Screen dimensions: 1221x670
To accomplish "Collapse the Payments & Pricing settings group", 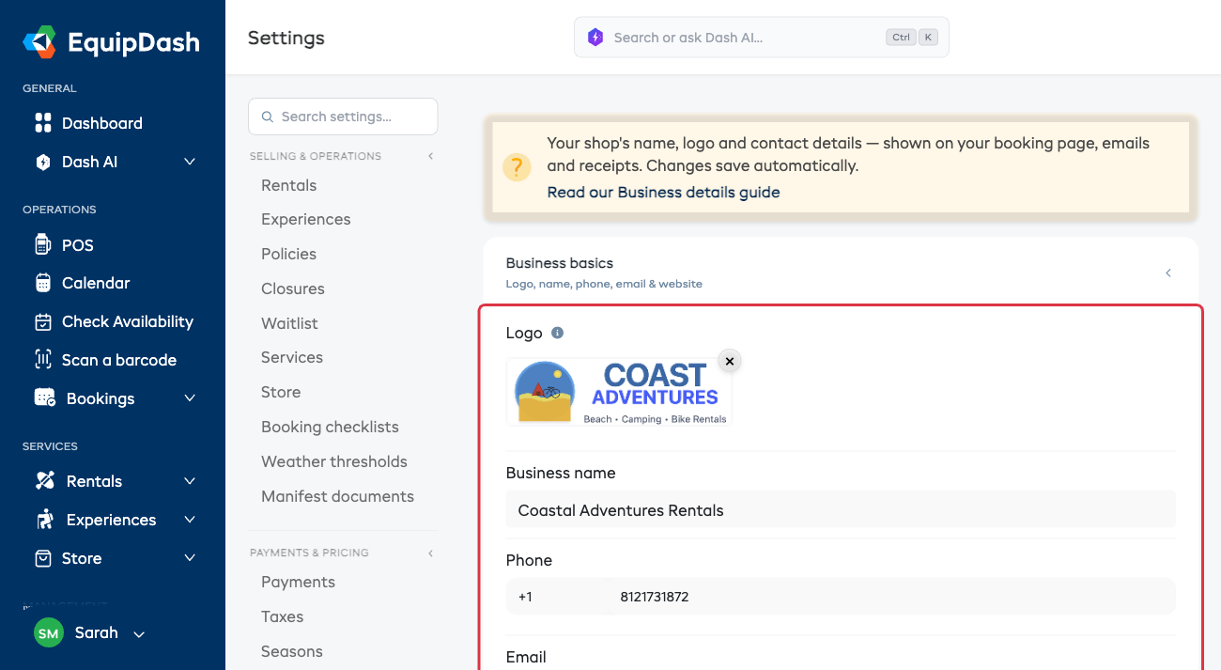I will coord(431,553).
